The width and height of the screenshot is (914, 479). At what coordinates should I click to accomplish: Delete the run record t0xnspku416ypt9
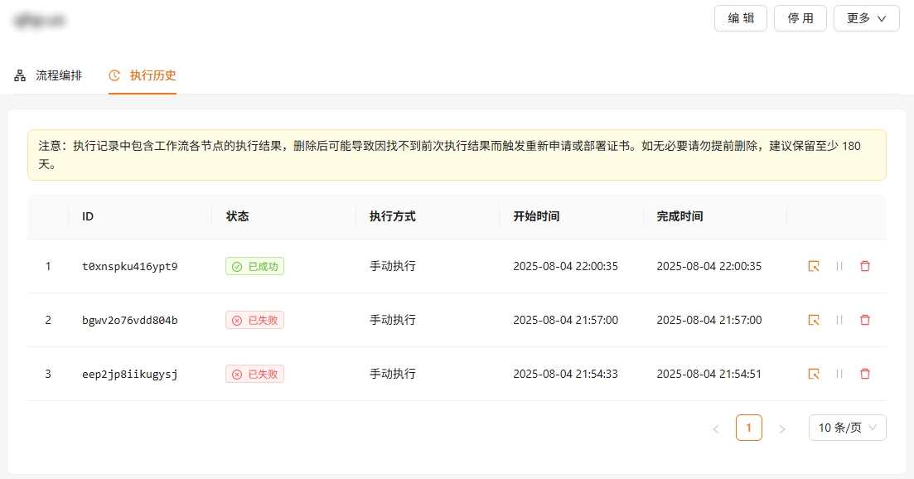point(865,266)
